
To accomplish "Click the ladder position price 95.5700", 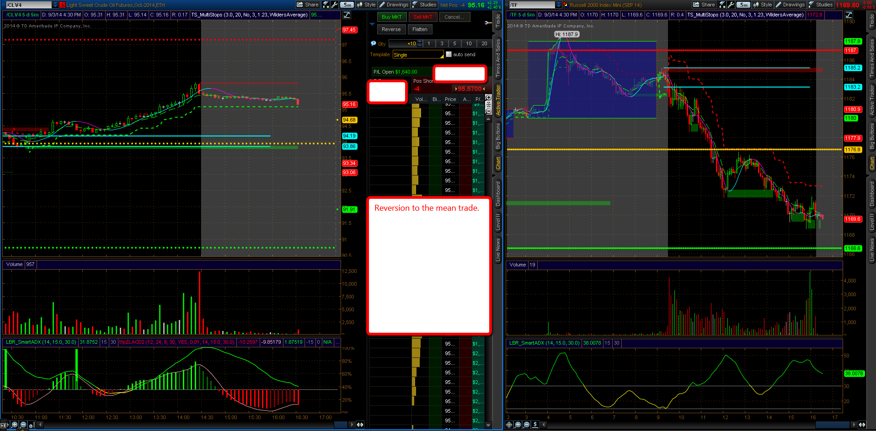I will point(470,89).
